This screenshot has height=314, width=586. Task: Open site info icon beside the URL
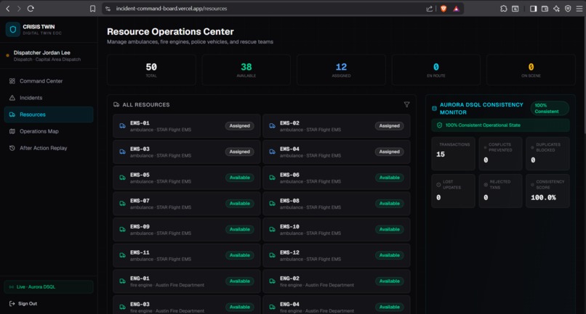coord(108,9)
